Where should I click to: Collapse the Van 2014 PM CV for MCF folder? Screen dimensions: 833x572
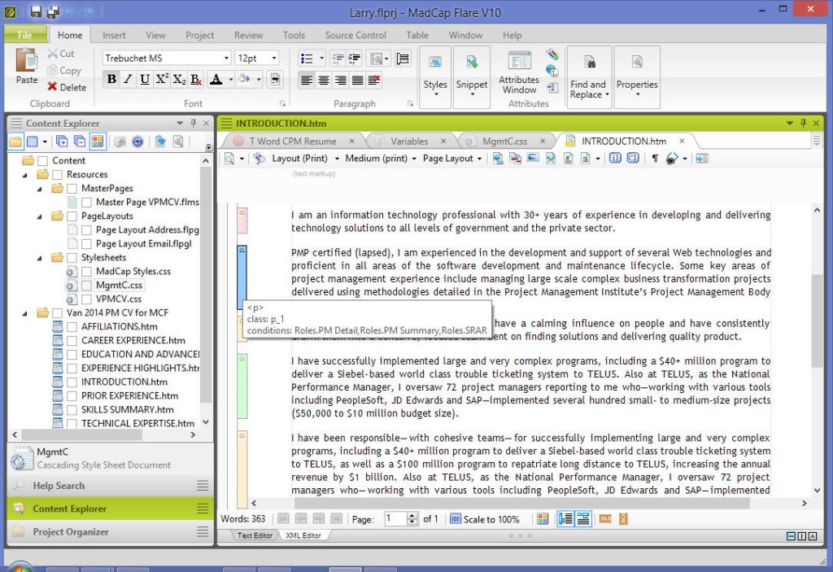pyautogui.click(x=24, y=313)
